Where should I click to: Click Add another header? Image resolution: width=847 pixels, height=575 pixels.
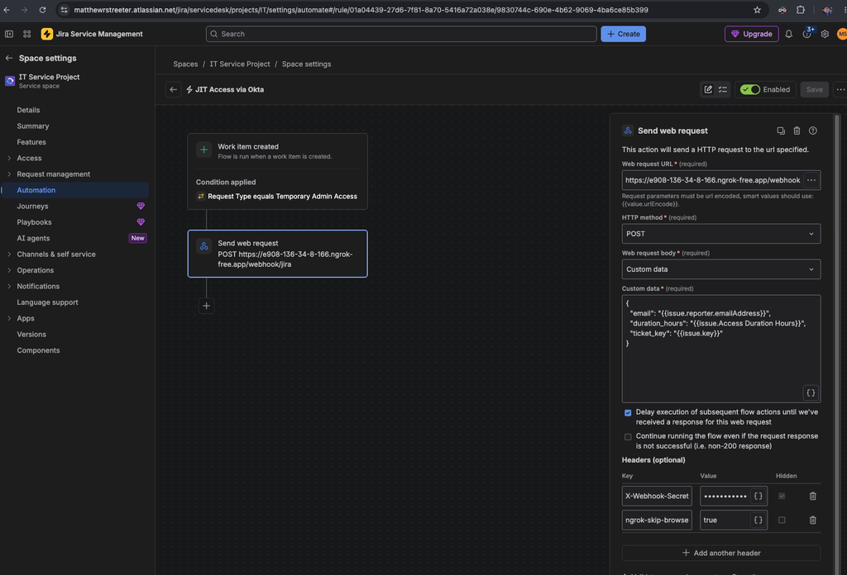(721, 553)
